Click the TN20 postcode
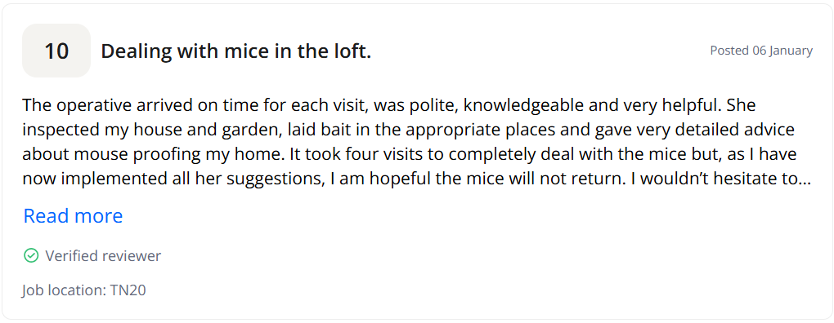 coord(128,290)
